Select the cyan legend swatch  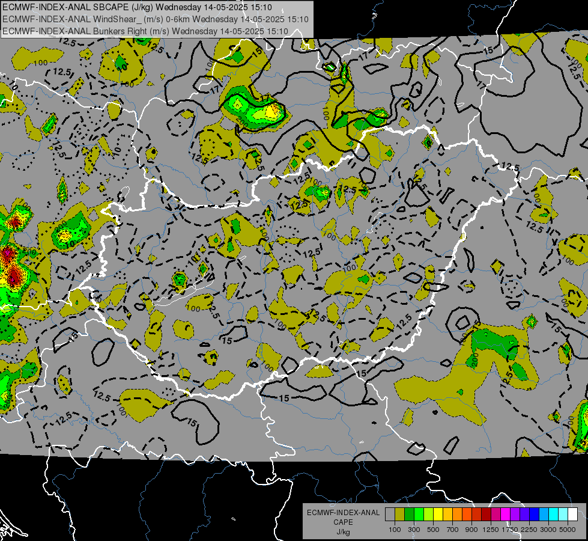click(x=554, y=514)
